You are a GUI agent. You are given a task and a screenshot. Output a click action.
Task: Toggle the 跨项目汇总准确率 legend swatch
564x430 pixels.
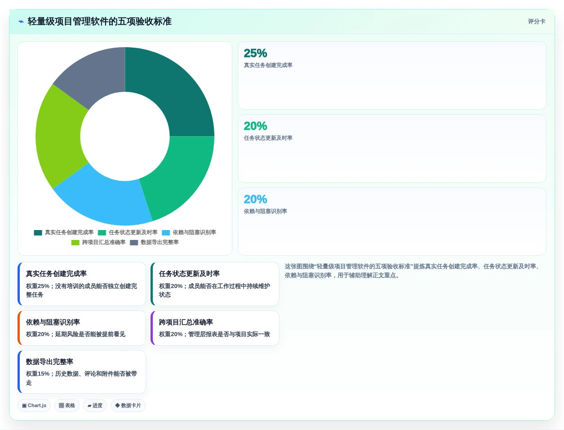click(x=75, y=243)
